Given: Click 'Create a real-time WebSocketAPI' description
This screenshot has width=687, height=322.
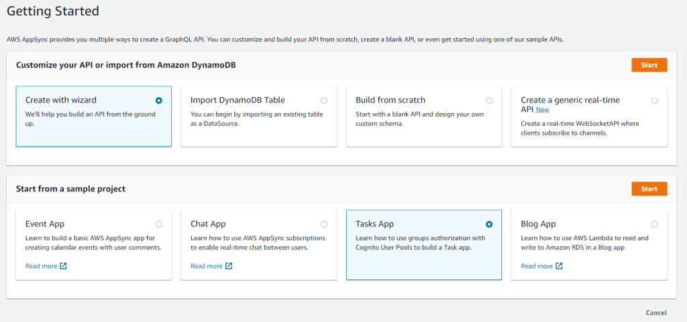Looking at the screenshot, I should tap(580, 128).
